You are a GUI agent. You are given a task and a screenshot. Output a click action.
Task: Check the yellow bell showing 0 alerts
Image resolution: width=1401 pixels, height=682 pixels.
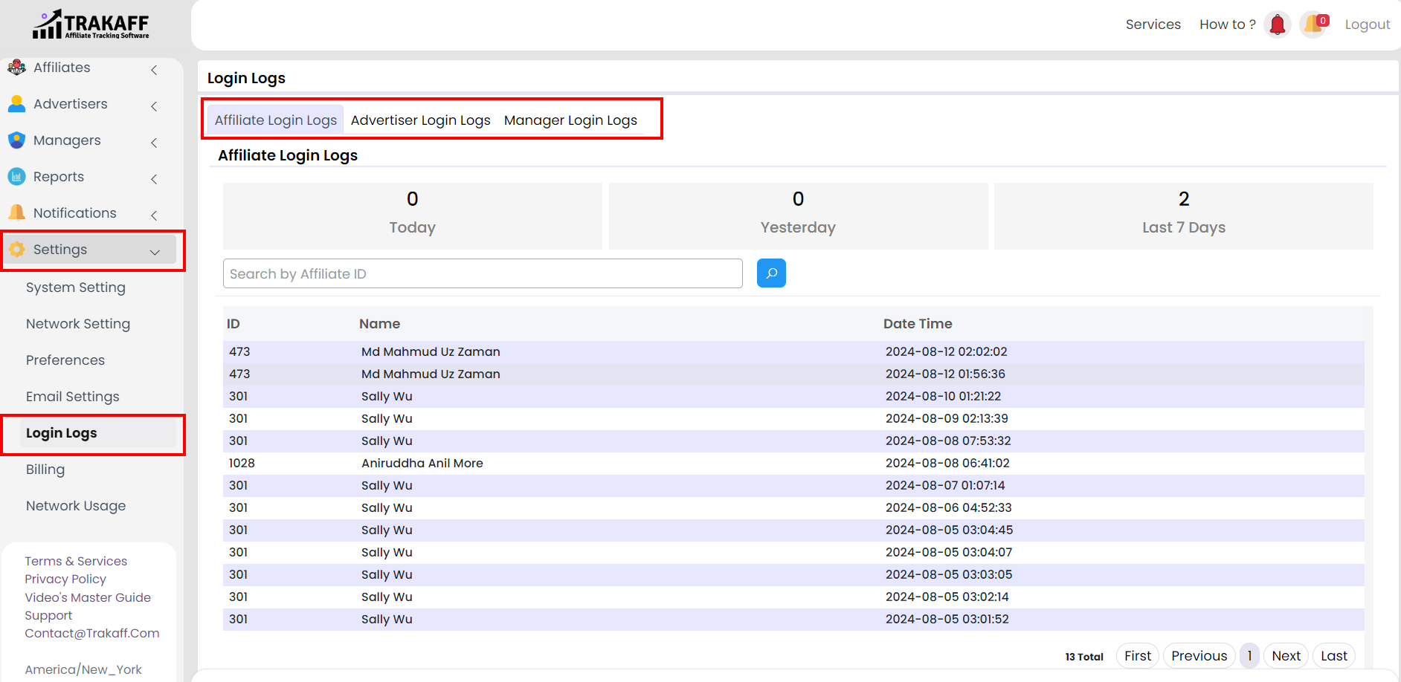tap(1313, 24)
